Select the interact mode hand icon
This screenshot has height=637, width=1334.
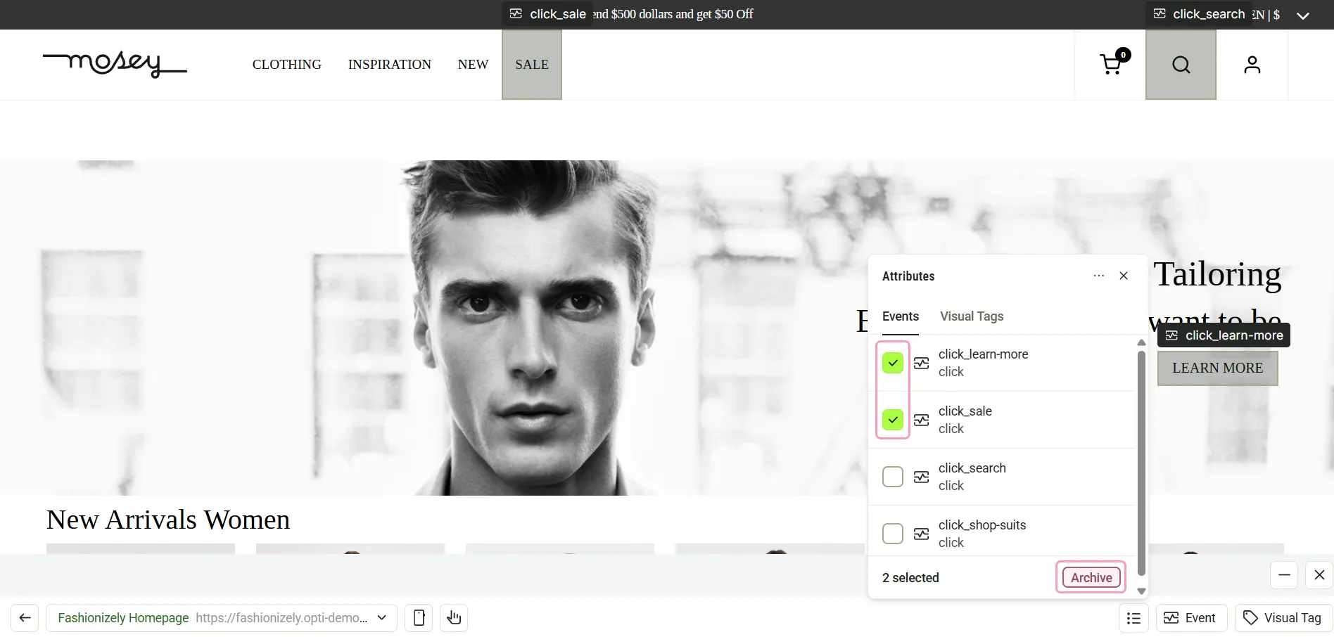[x=454, y=617]
